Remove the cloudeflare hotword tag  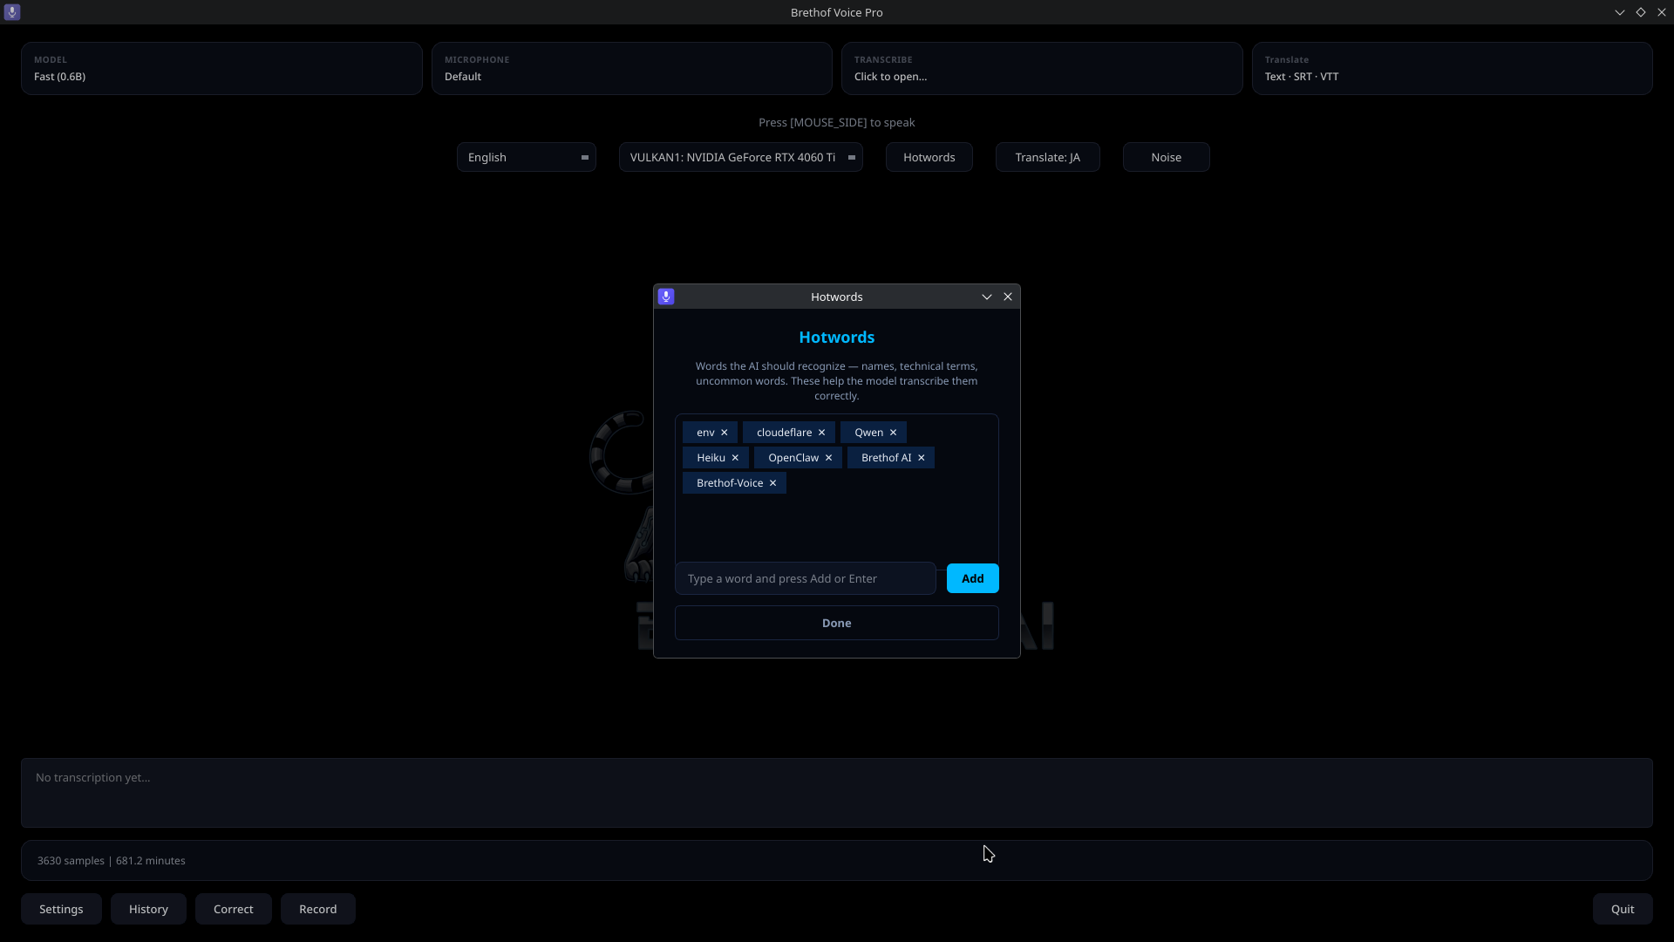pos(821,433)
